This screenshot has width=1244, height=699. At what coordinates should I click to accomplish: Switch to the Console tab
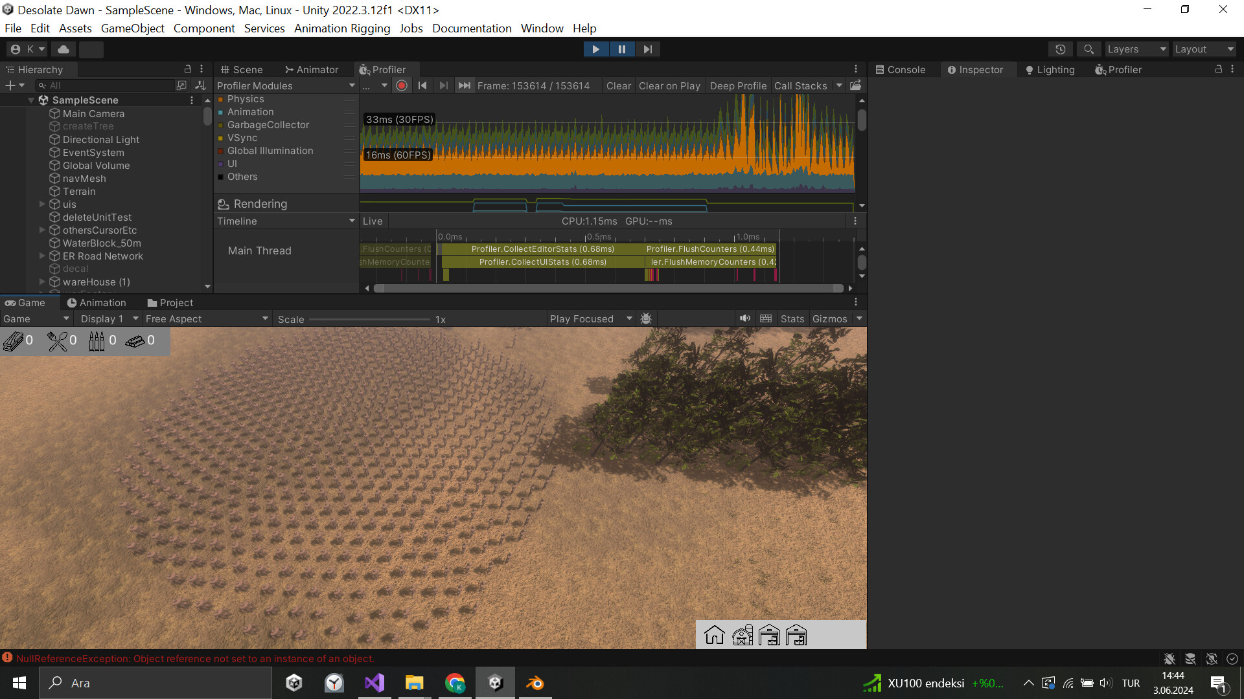[904, 69]
